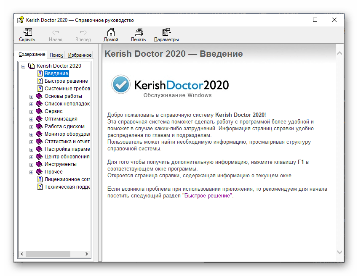358x276 pixels.
Task: Click the tree horizontal scrollbar thumb
Action: click(x=48, y=254)
